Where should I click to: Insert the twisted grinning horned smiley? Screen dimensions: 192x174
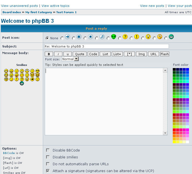tap(37, 75)
